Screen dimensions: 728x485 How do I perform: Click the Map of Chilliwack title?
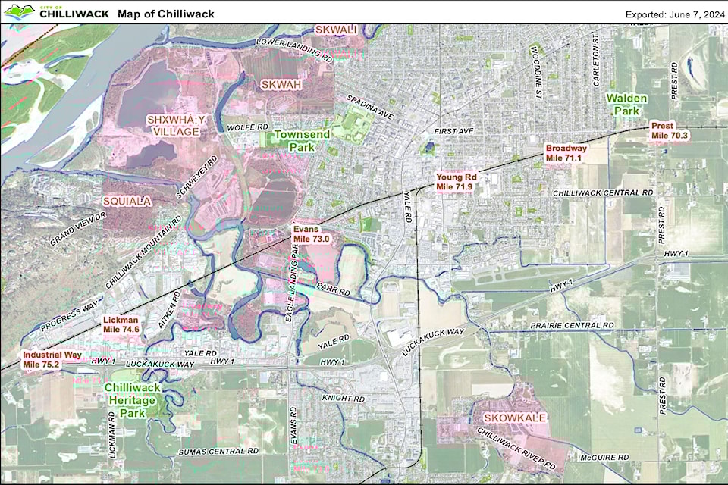point(166,14)
